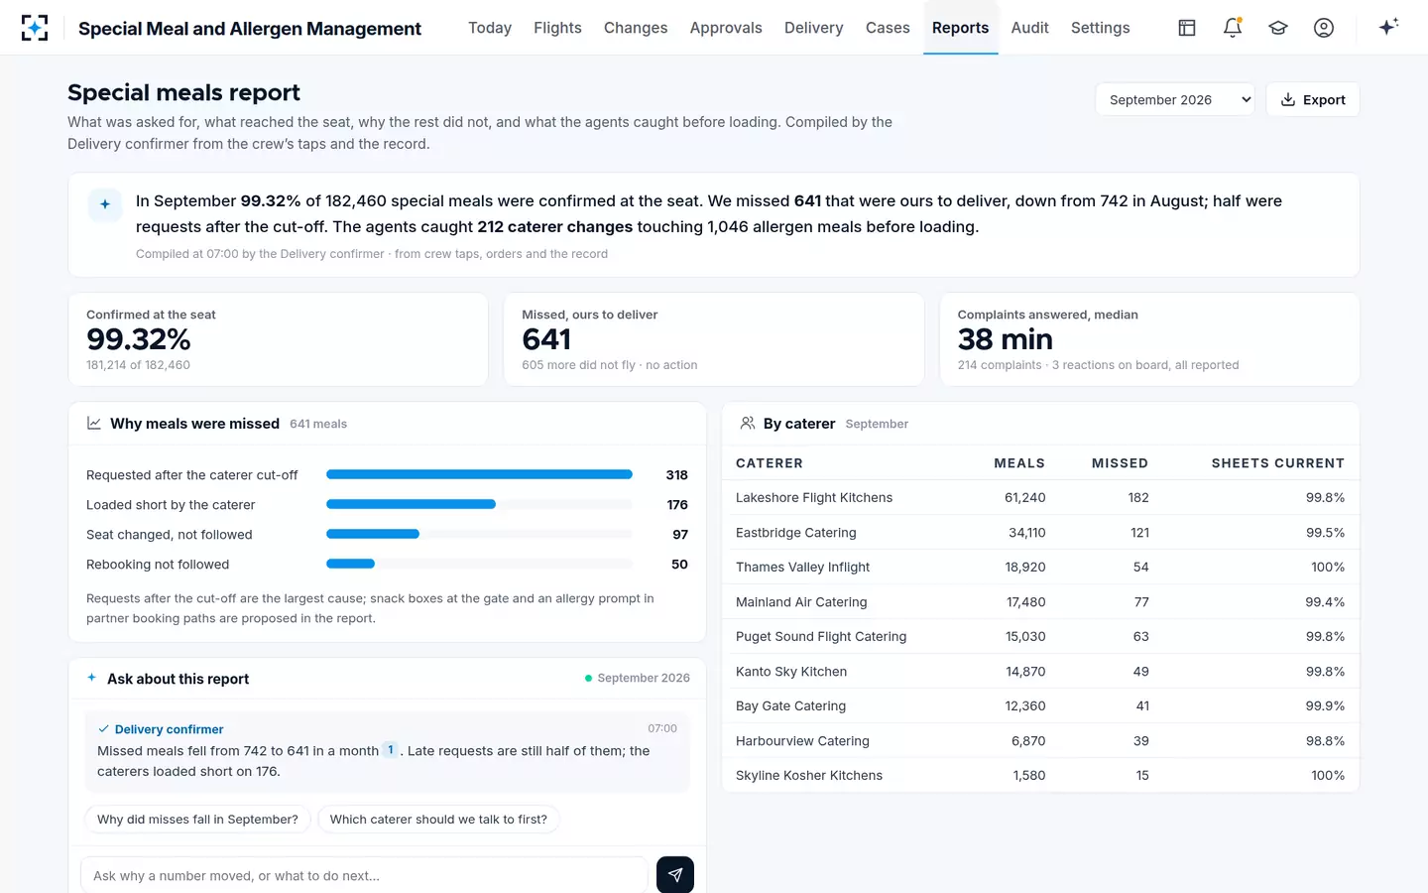Image resolution: width=1428 pixels, height=893 pixels.
Task: Go to the Settings tab
Action: 1100,28
